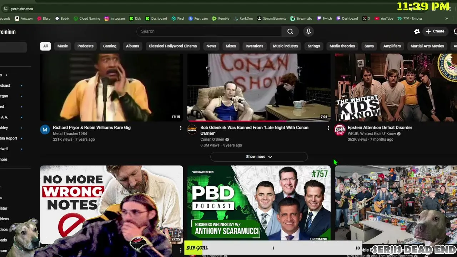Open the 7TV - Emotes bookmark
This screenshot has width=457, height=257.
click(x=410, y=19)
